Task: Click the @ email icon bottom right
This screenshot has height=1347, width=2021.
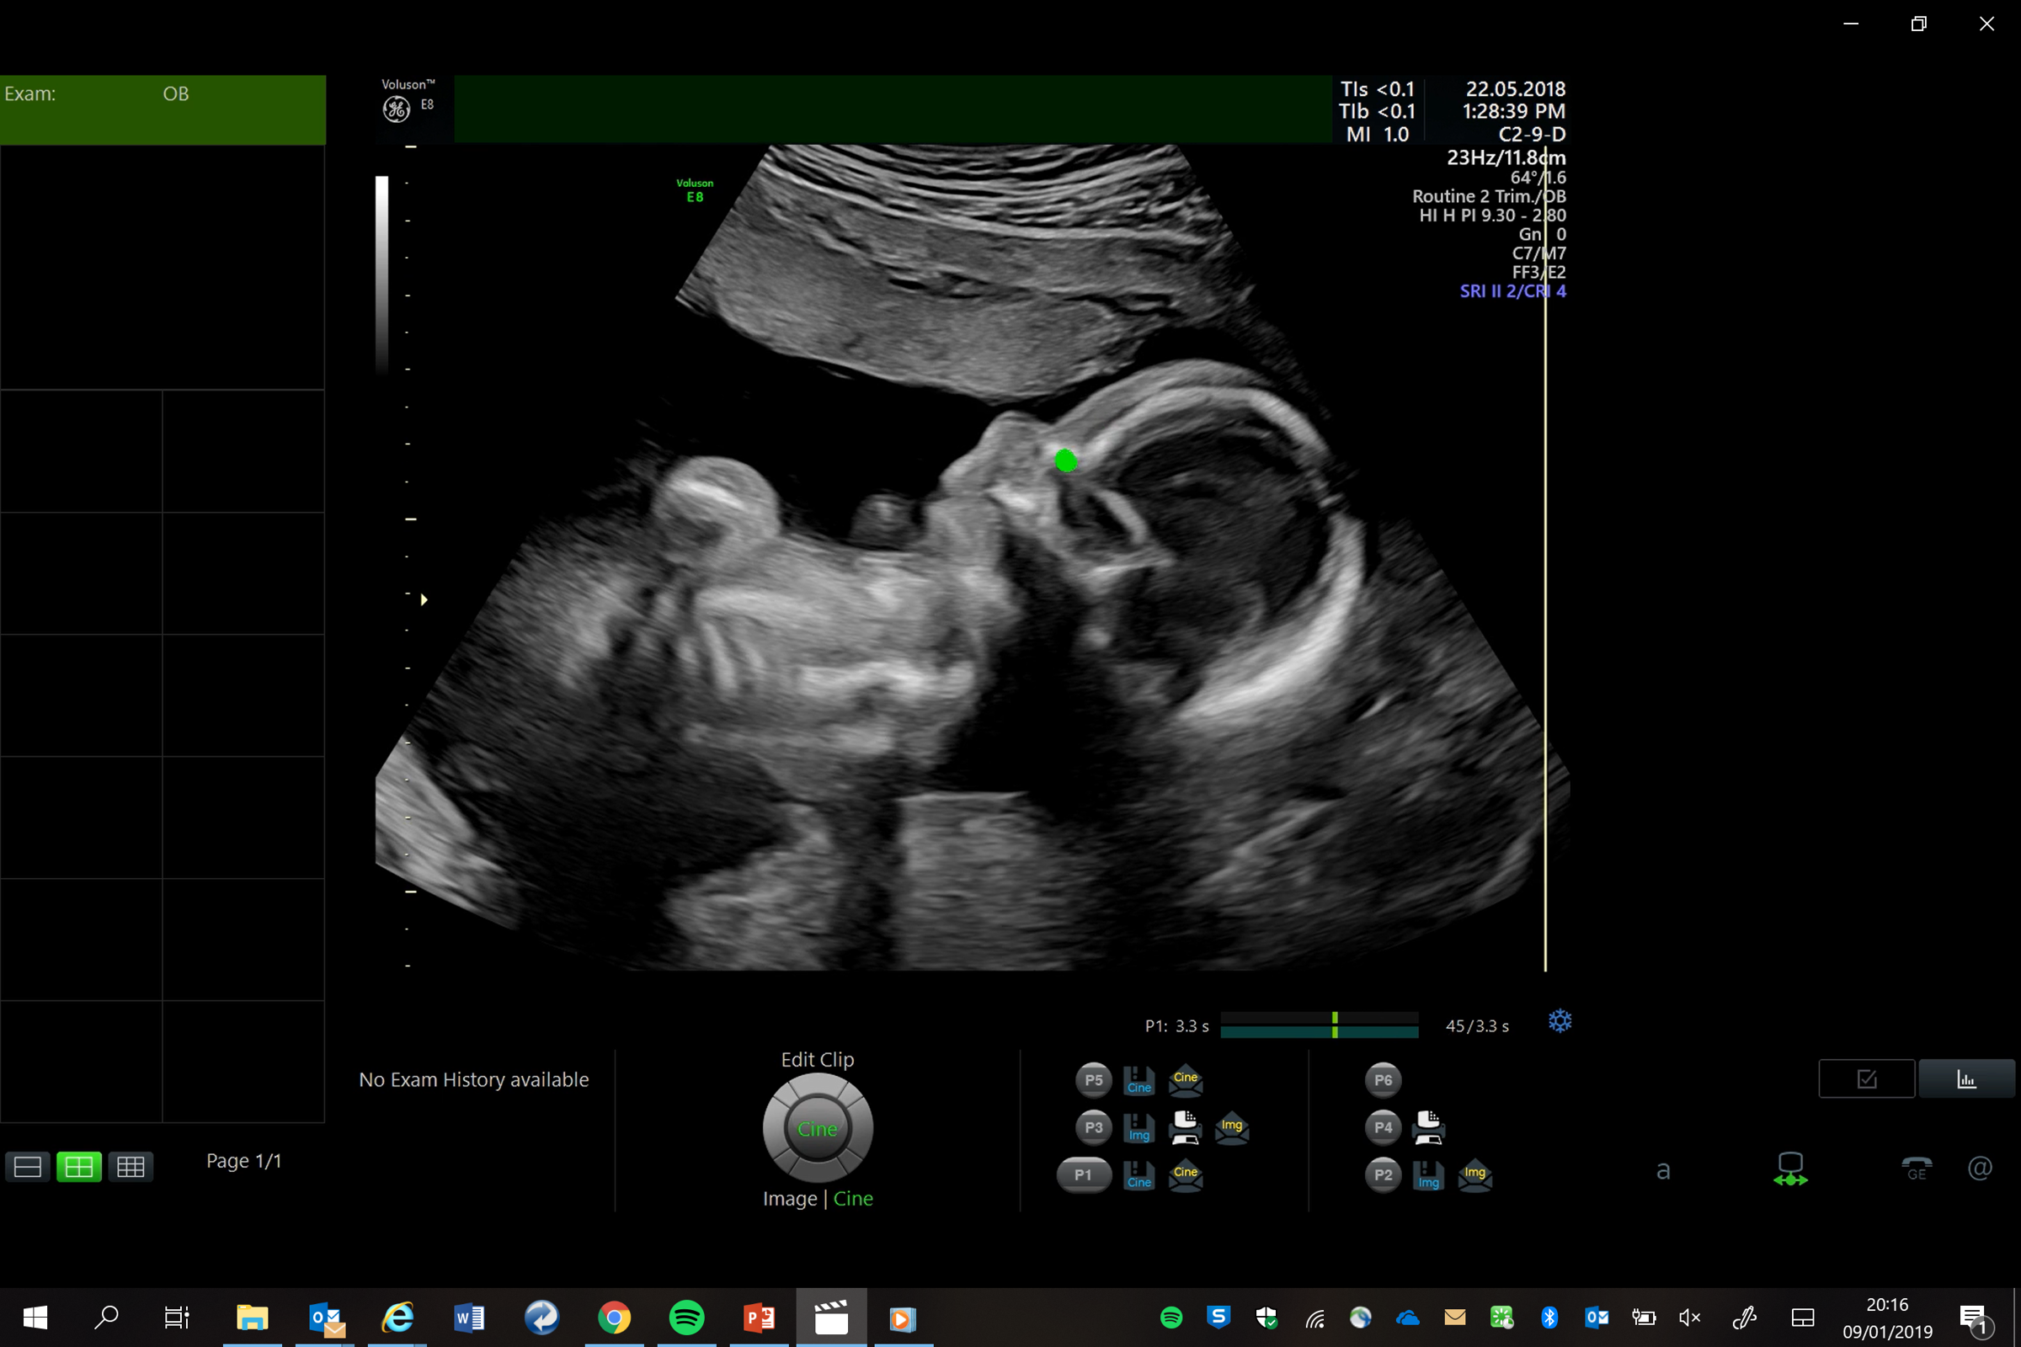Action: (x=1980, y=1169)
